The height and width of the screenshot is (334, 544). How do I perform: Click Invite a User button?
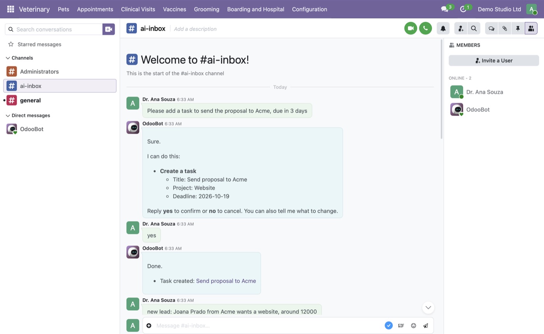494,61
